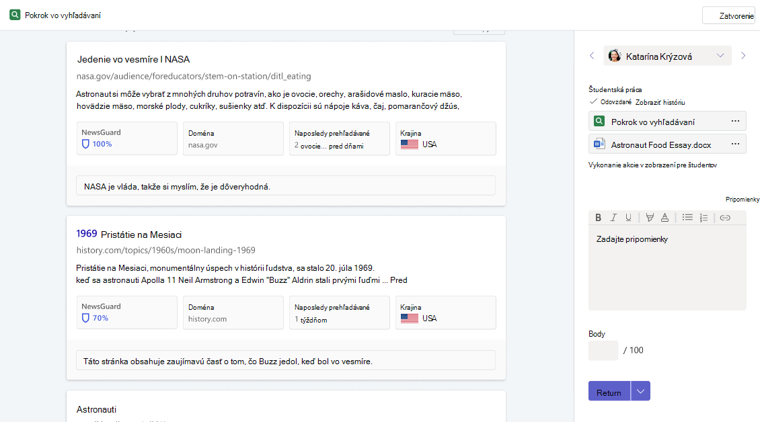Image resolution: width=760 pixels, height=422 pixels.
Task: Click the history.com moon-landing-1969 URL
Action: [165, 250]
